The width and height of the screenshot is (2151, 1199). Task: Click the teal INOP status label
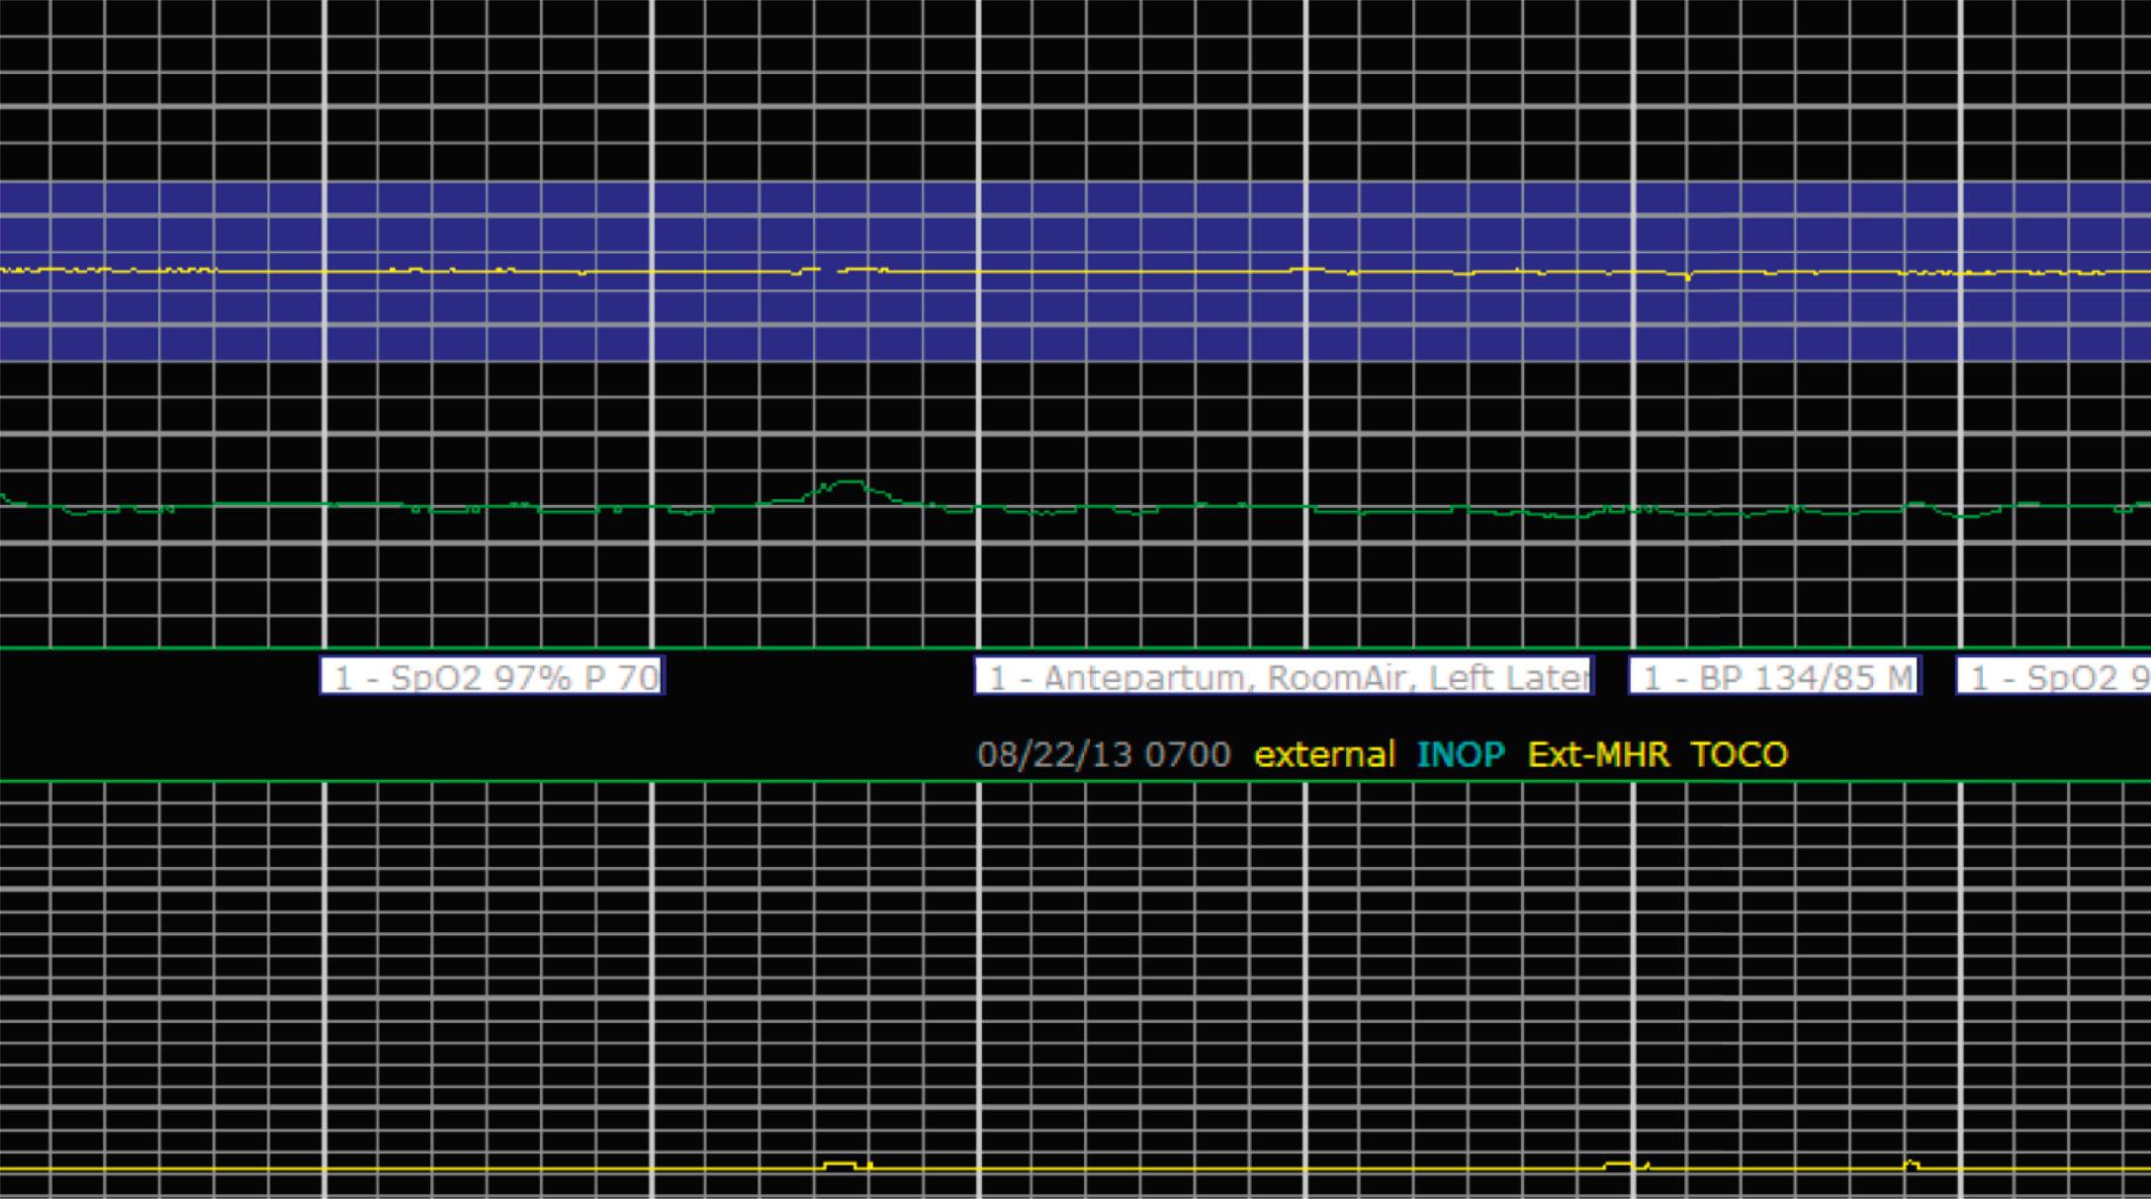1461,754
